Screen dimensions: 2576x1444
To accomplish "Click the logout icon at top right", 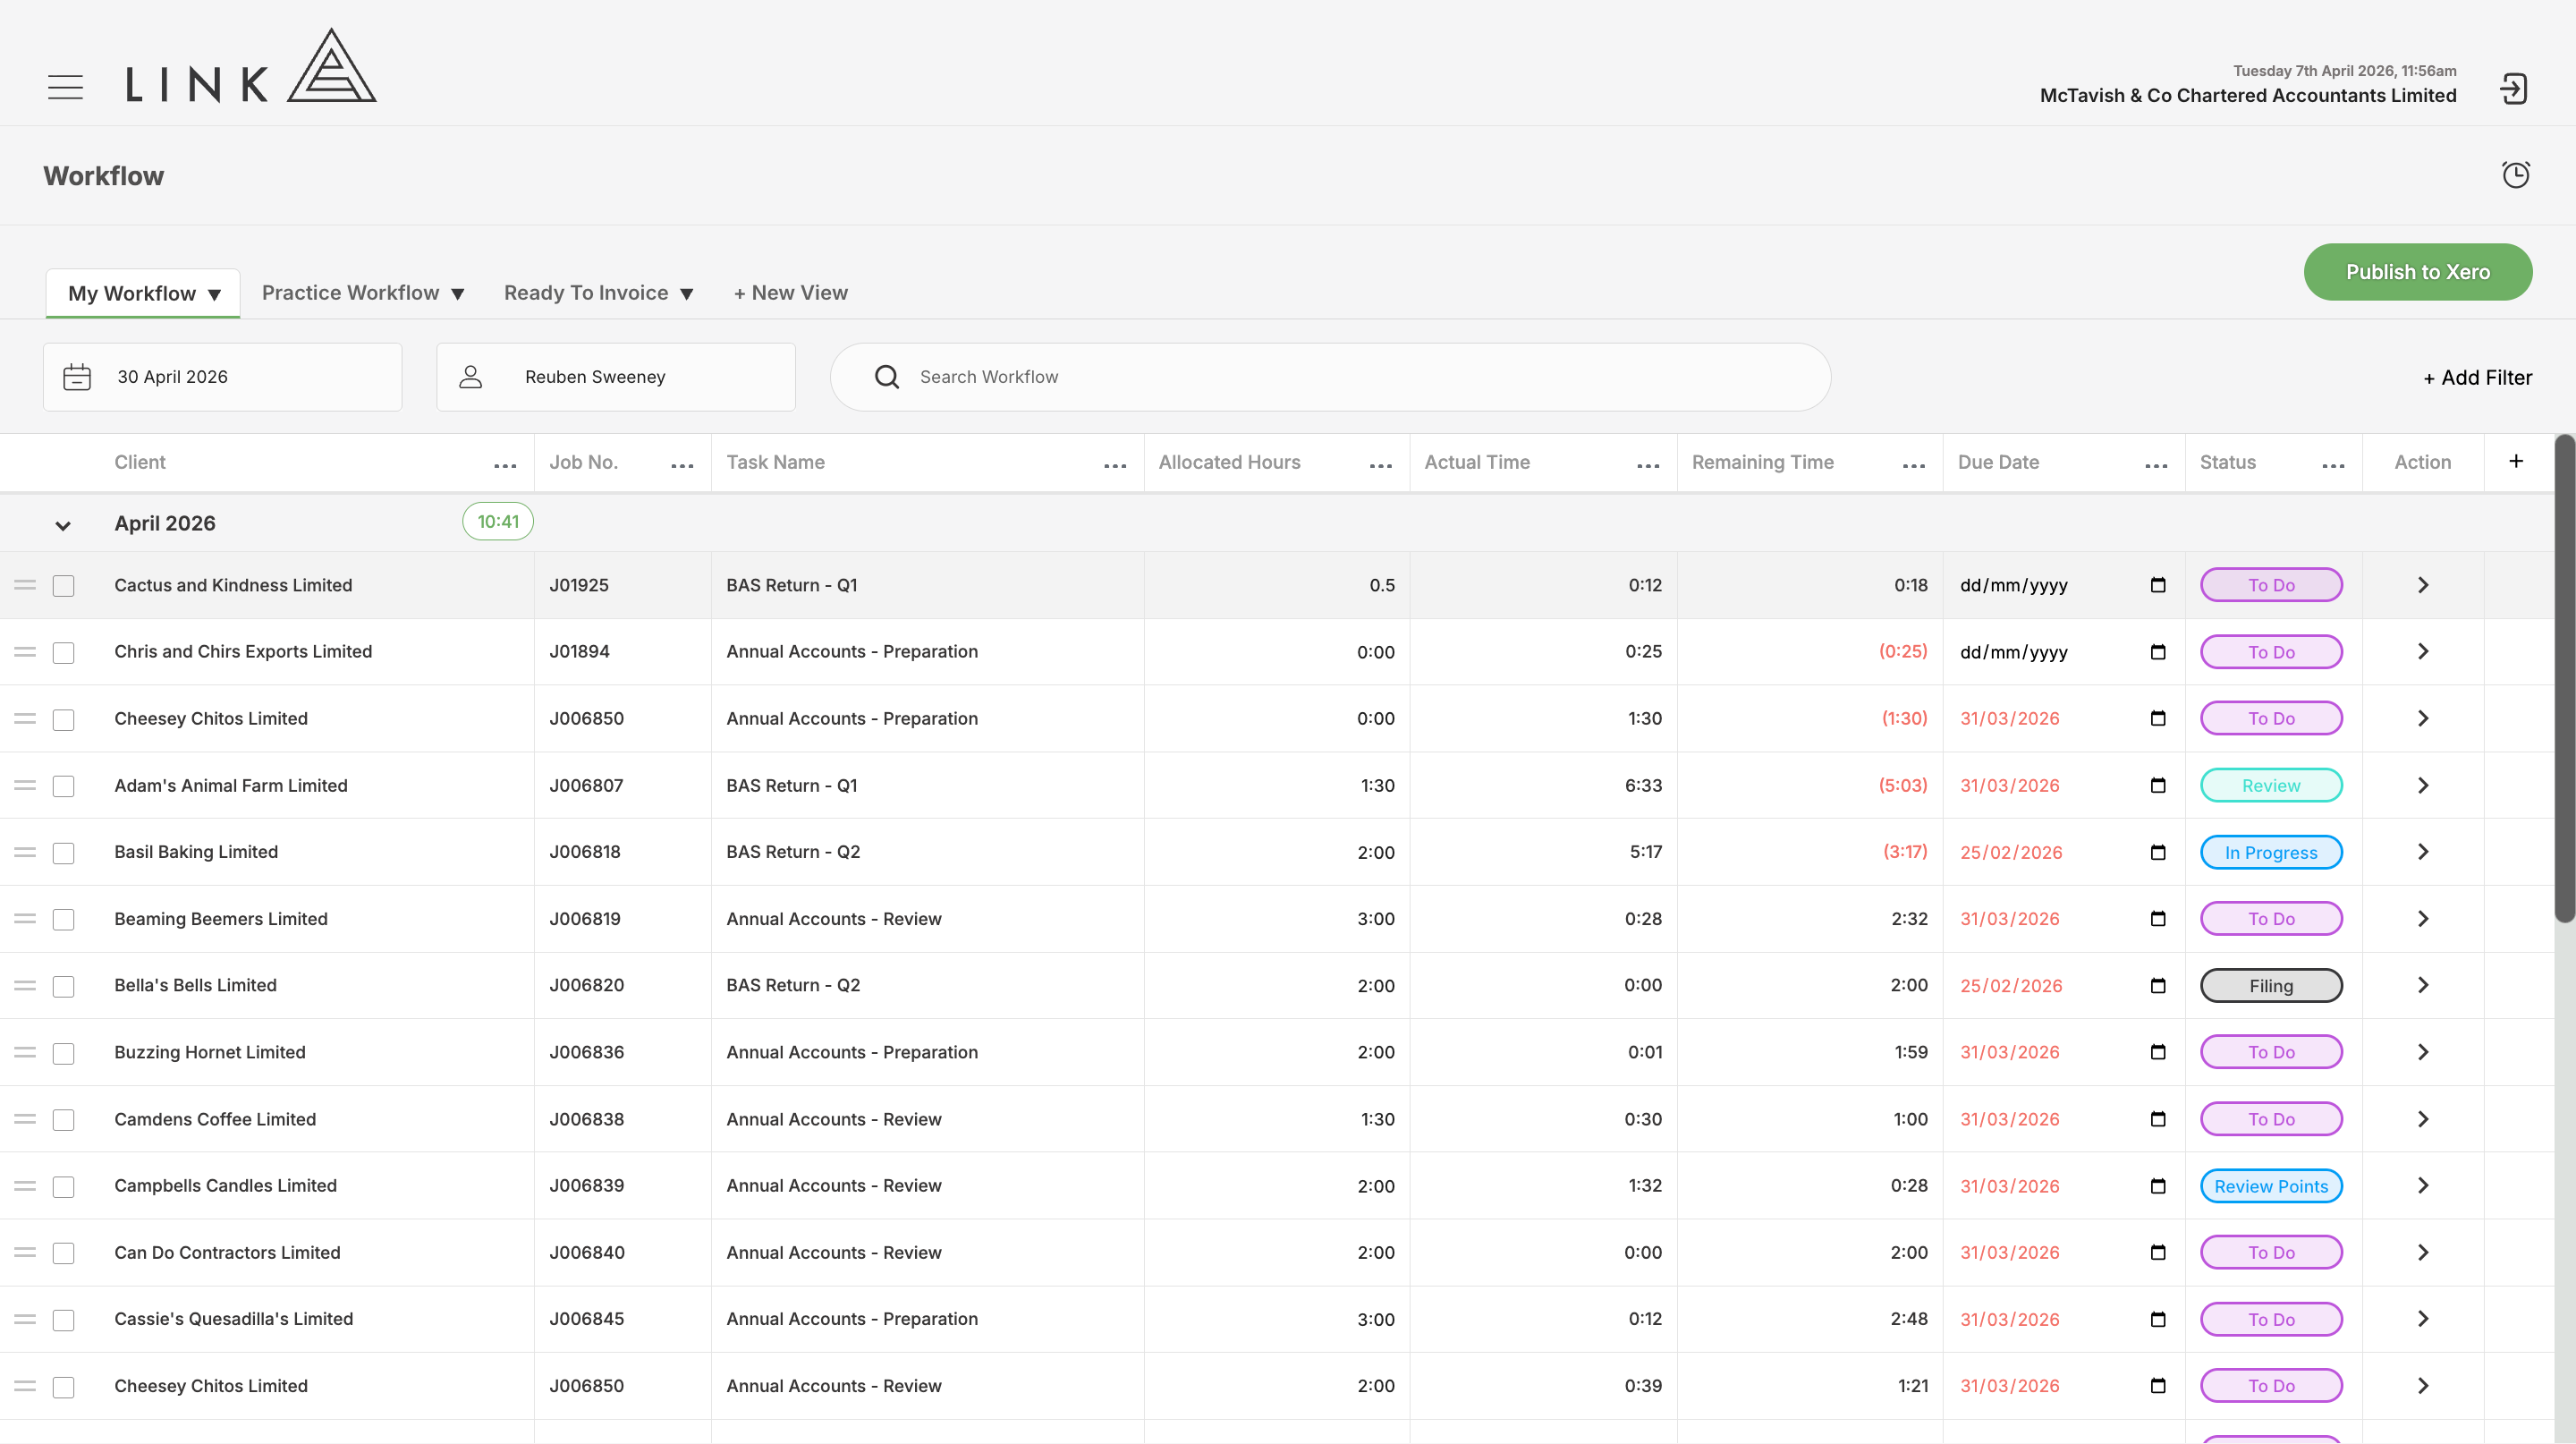I will (x=2513, y=88).
